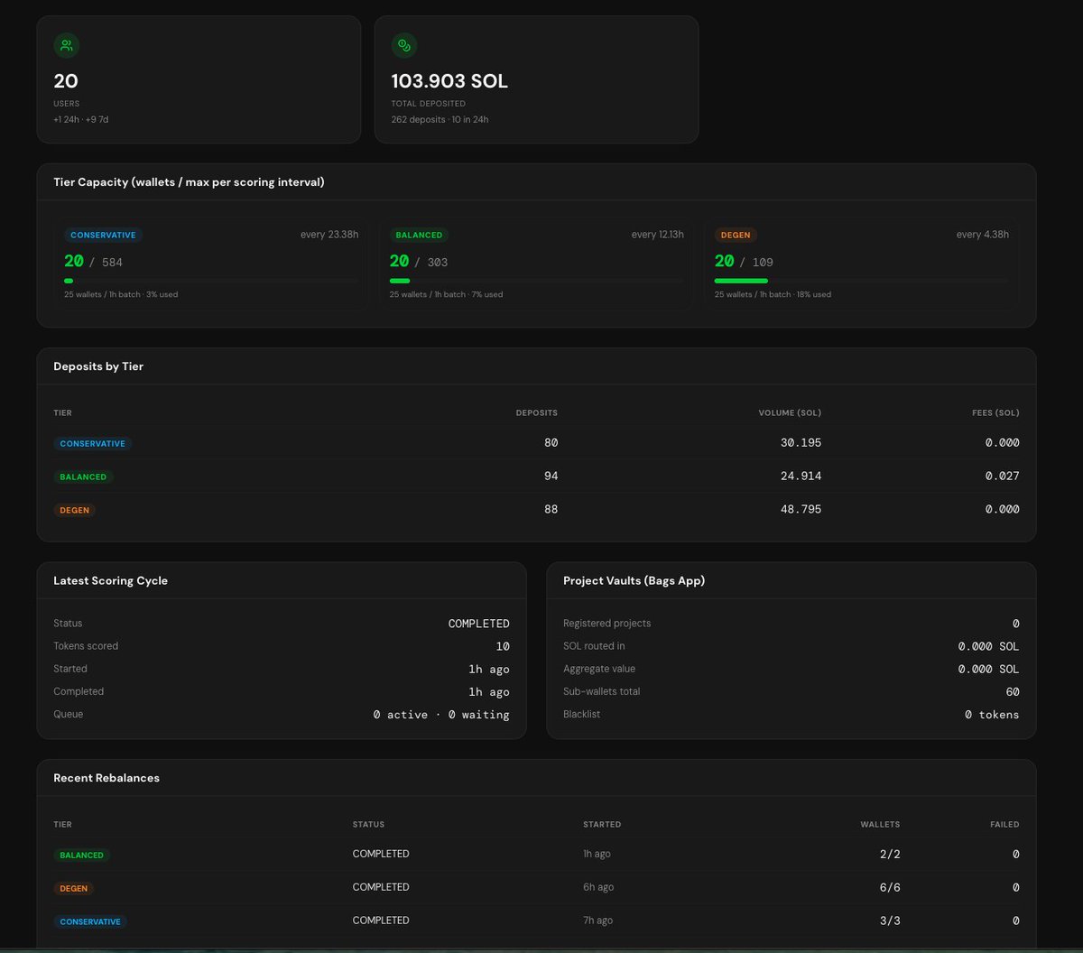
Task: Click the '+1 24h · +9 7d' users text
Action: (81, 119)
